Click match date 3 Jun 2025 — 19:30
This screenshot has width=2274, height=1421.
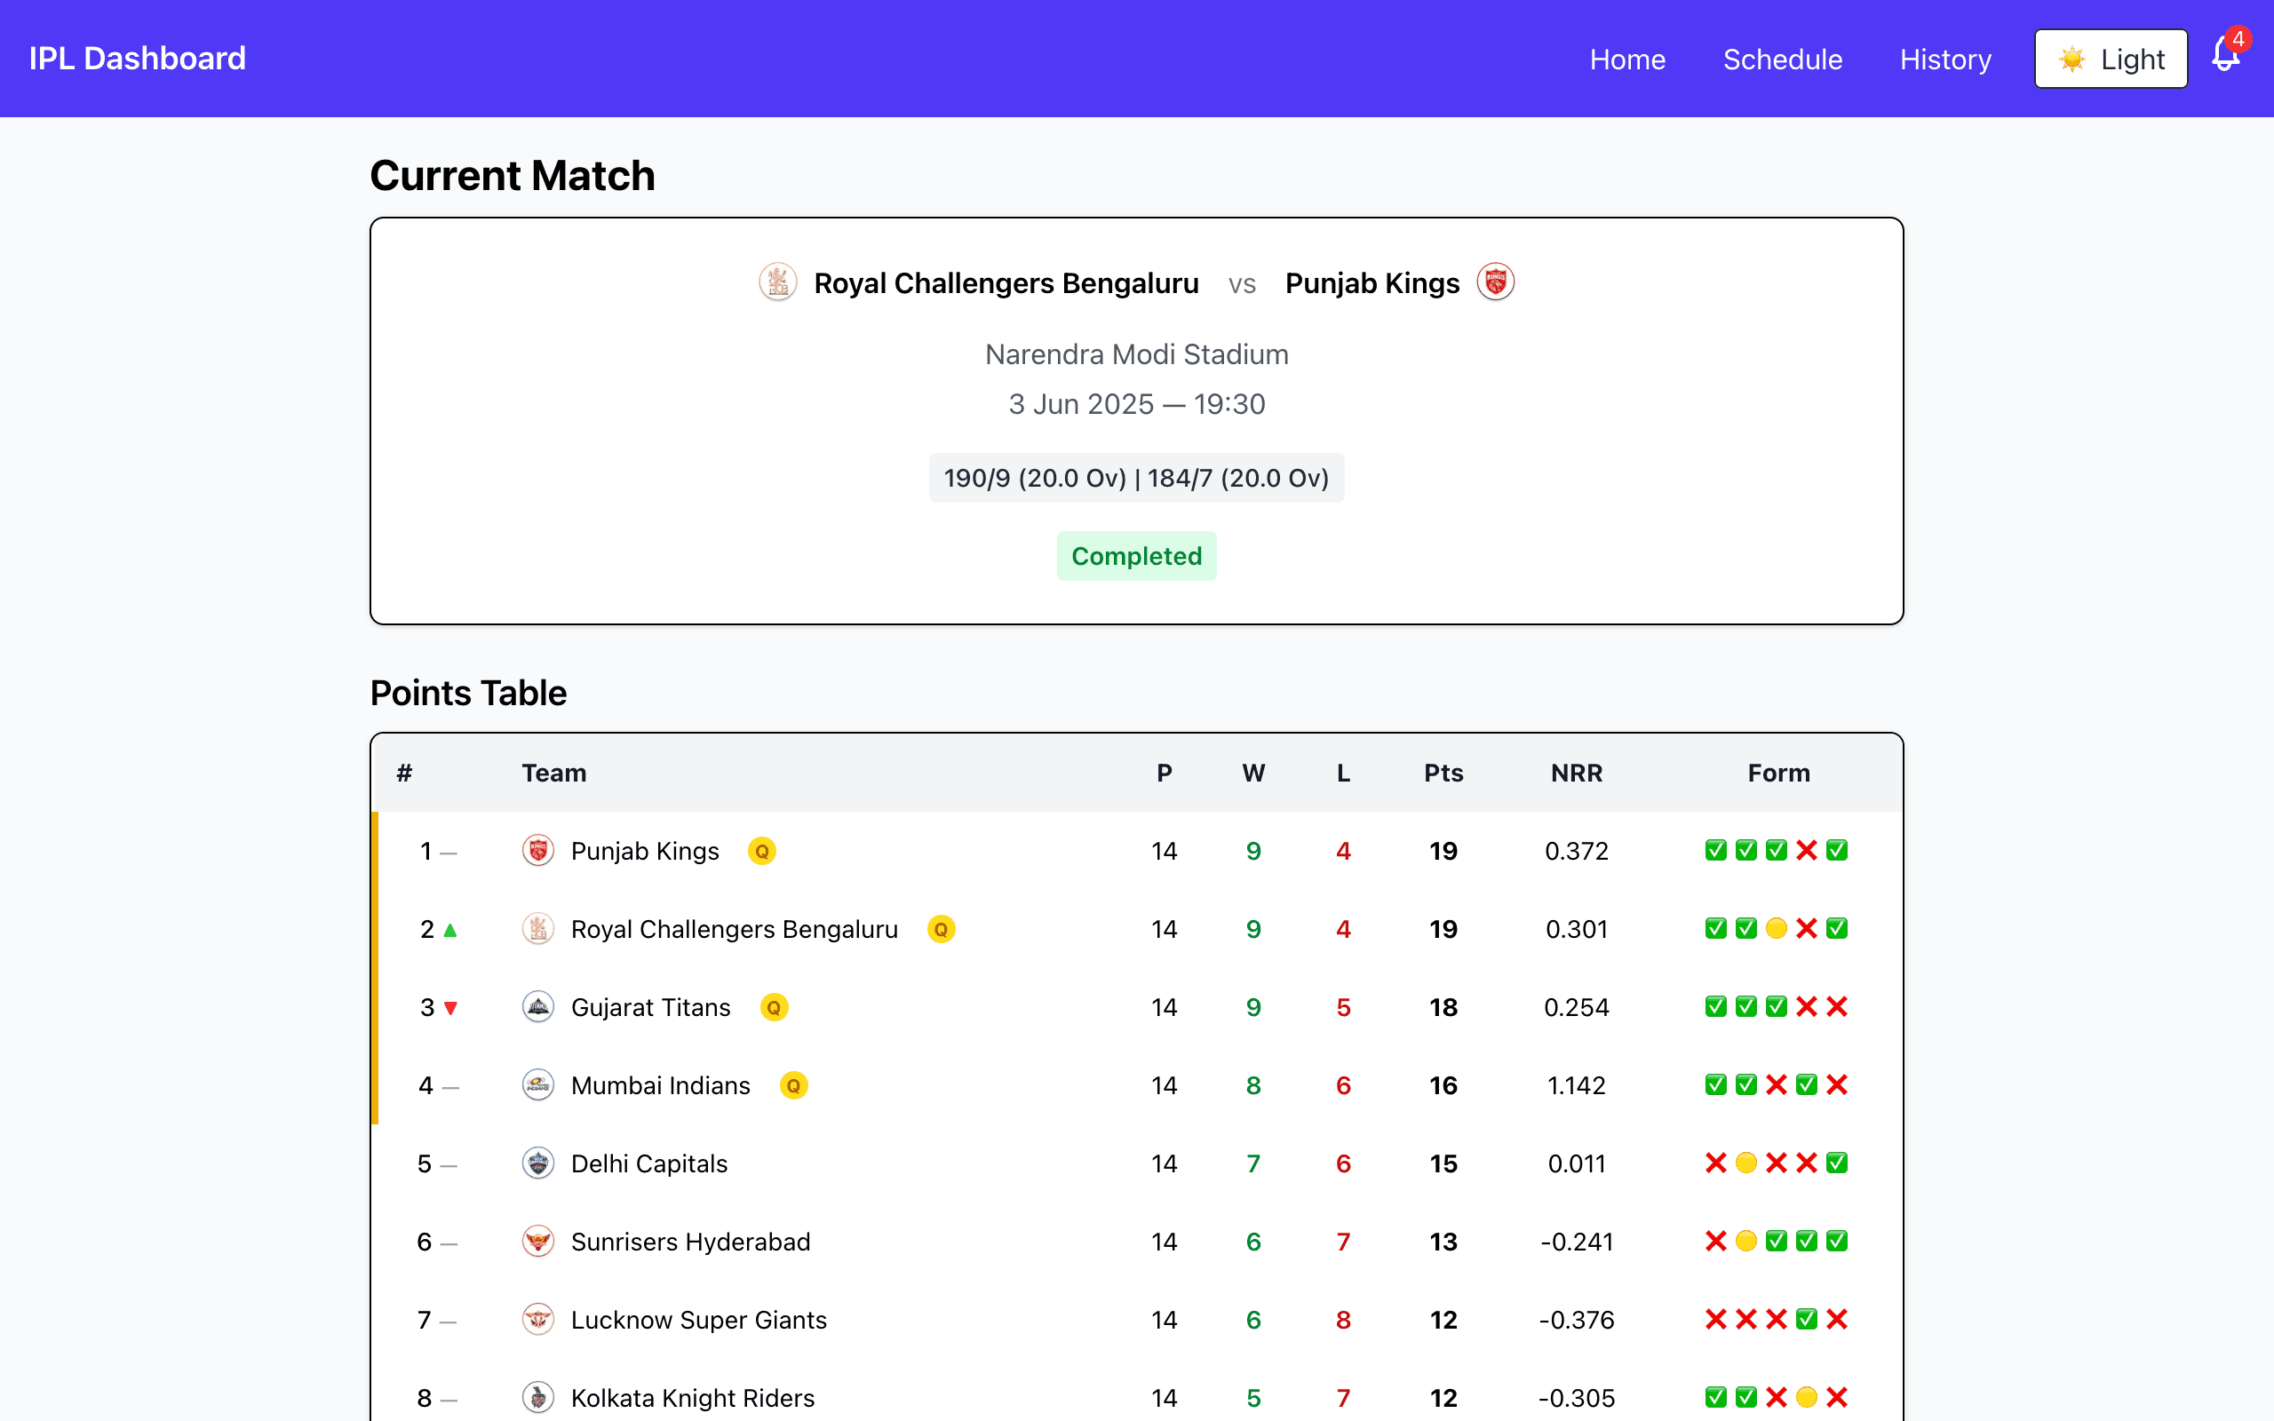pos(1137,404)
